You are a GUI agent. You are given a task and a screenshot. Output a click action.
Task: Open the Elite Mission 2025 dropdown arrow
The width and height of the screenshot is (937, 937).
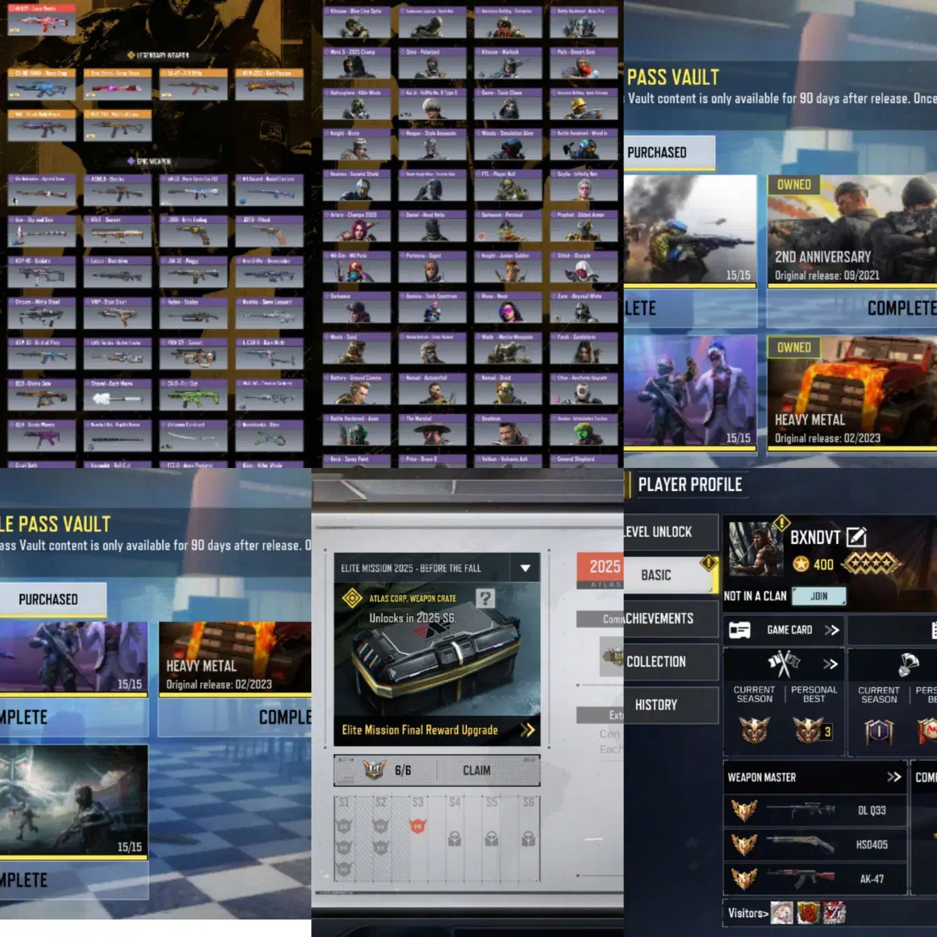coord(525,568)
